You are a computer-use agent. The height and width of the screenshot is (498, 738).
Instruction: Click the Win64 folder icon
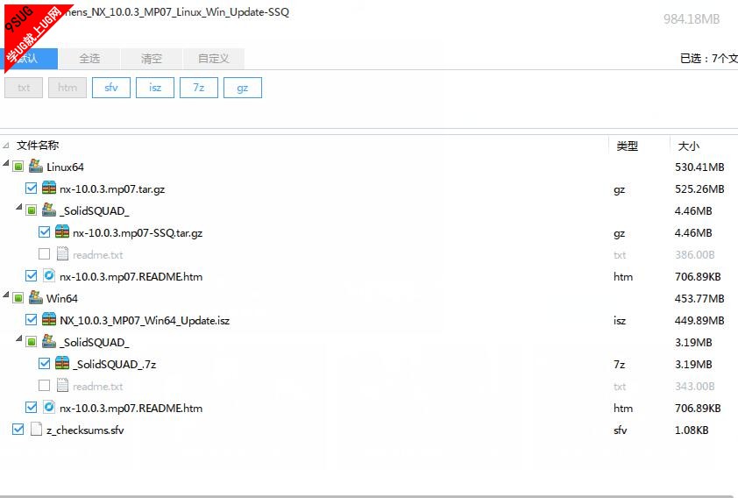(x=36, y=297)
